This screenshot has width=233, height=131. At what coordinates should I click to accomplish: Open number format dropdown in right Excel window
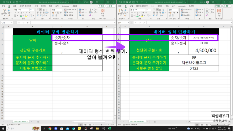[178, 10]
